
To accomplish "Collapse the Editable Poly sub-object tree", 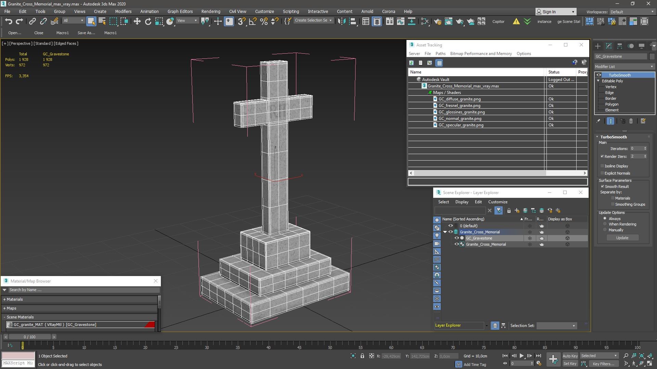I will coord(598,81).
